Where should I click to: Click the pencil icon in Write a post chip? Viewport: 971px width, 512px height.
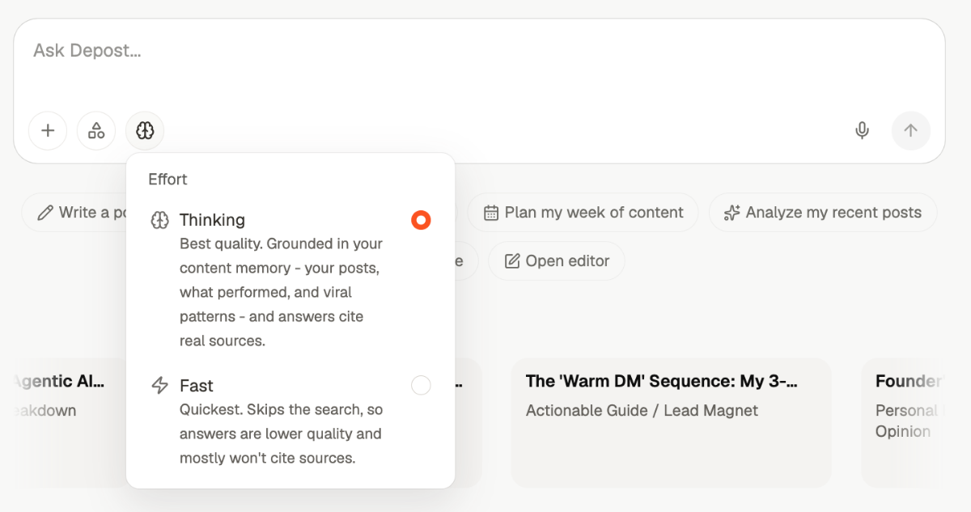(45, 213)
